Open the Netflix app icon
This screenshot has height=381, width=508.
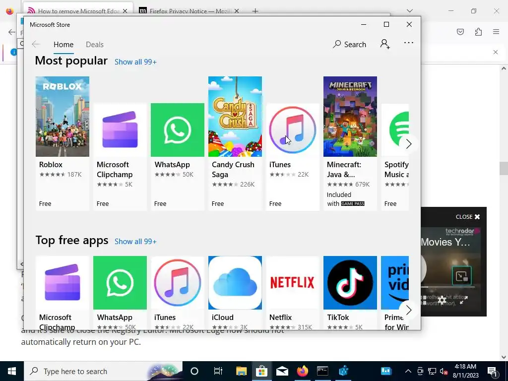click(x=293, y=283)
